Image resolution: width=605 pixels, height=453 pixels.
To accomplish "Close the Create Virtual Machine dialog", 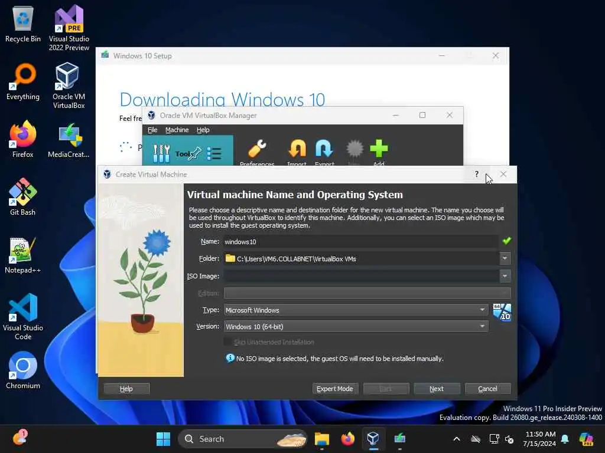I will coord(503,174).
